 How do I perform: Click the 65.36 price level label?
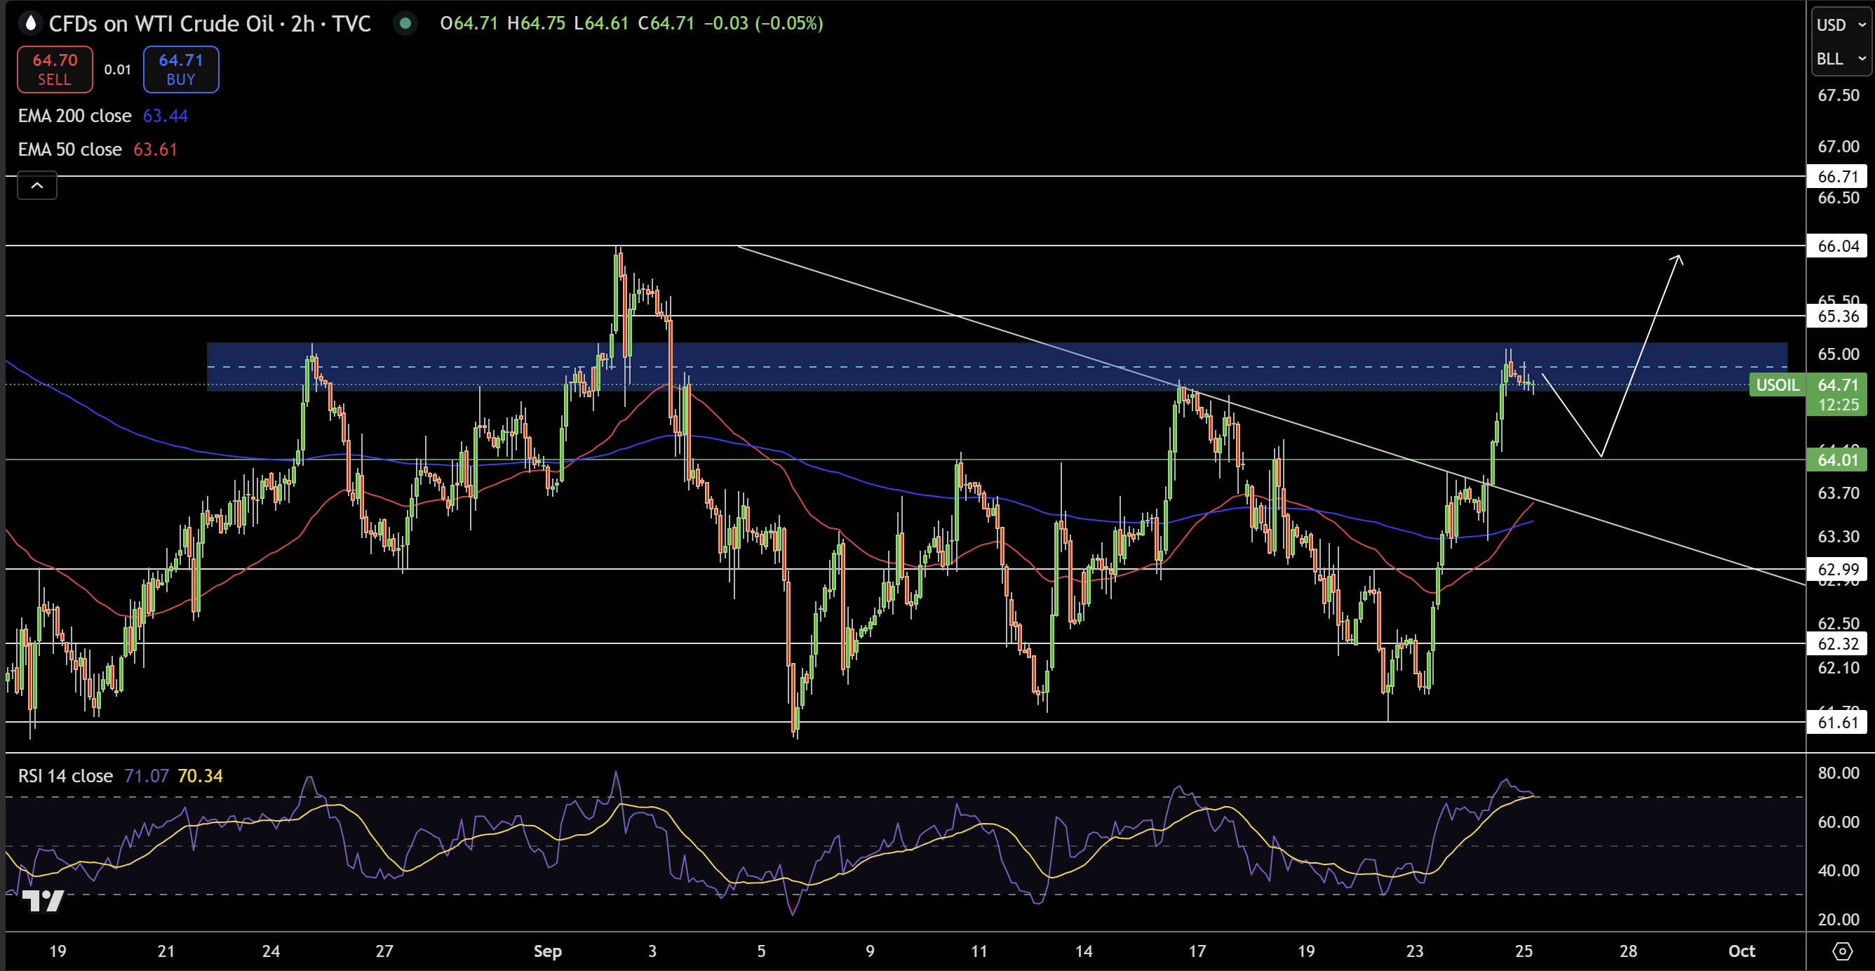(x=1838, y=316)
